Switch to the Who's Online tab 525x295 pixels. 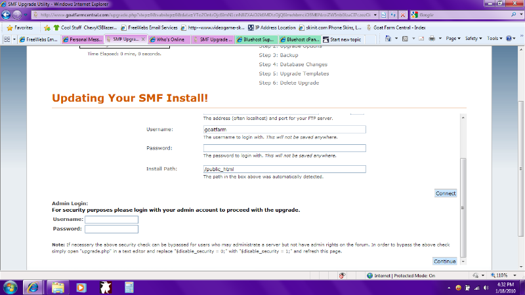point(169,39)
